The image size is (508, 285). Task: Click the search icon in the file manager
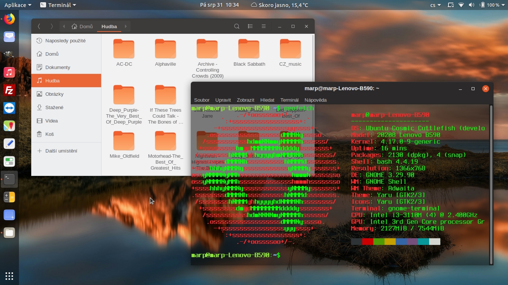tap(237, 26)
